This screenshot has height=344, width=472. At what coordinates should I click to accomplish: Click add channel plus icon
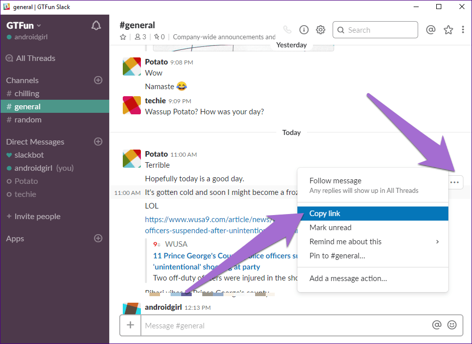[98, 80]
